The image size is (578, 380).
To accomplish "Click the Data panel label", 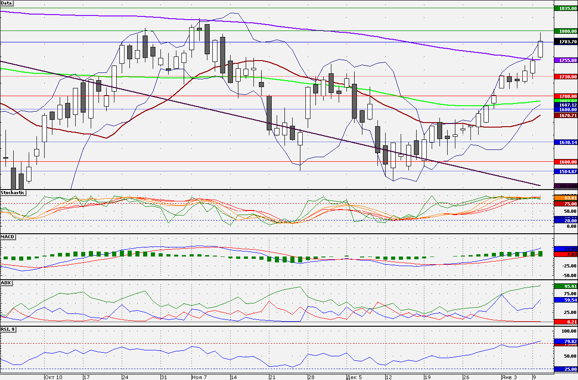I will pos(7,3).
